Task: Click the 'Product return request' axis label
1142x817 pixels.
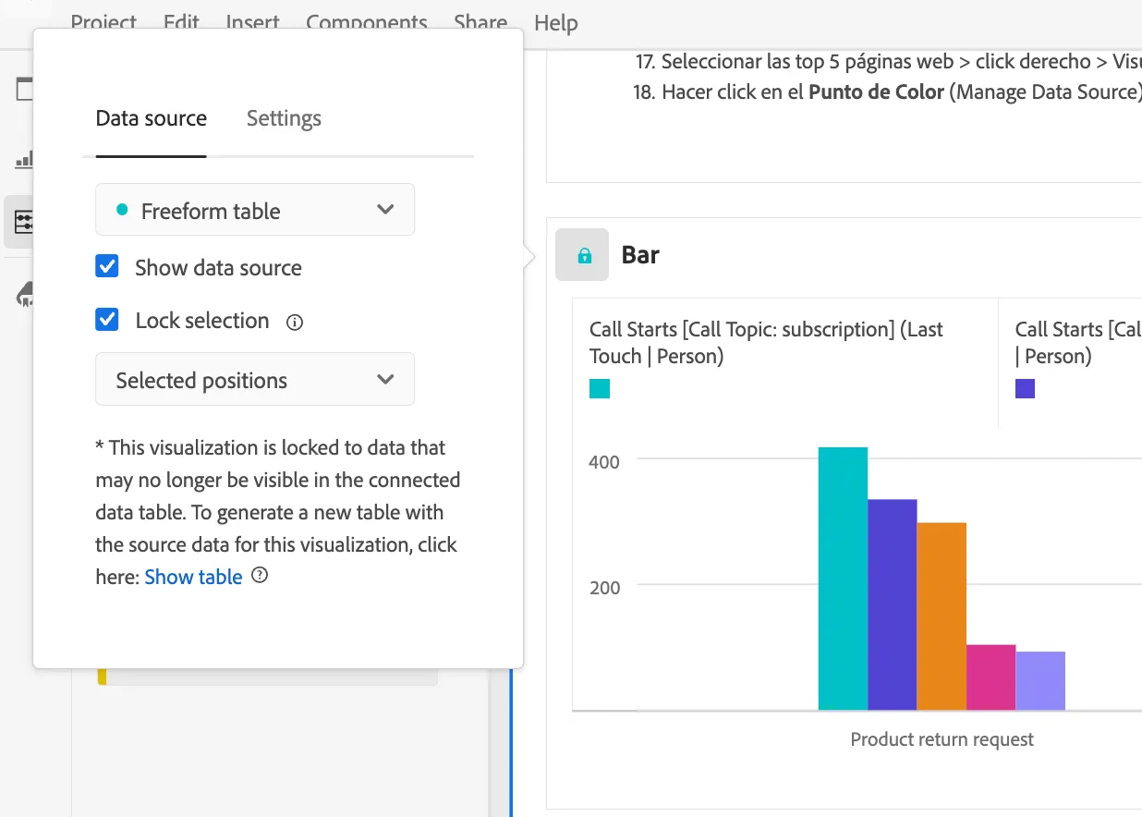Action: click(x=942, y=739)
